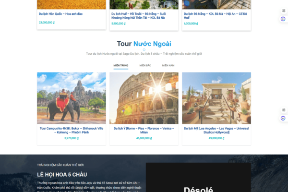
Task: Switch to the MIỀN NAM tab
Action: click(168, 65)
